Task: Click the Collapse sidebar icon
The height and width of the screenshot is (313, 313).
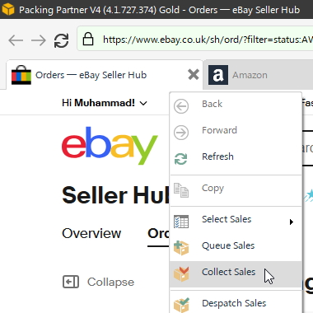Action: tap(71, 282)
